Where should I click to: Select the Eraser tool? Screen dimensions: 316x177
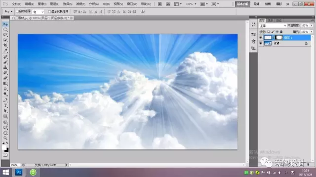(x=5, y=78)
